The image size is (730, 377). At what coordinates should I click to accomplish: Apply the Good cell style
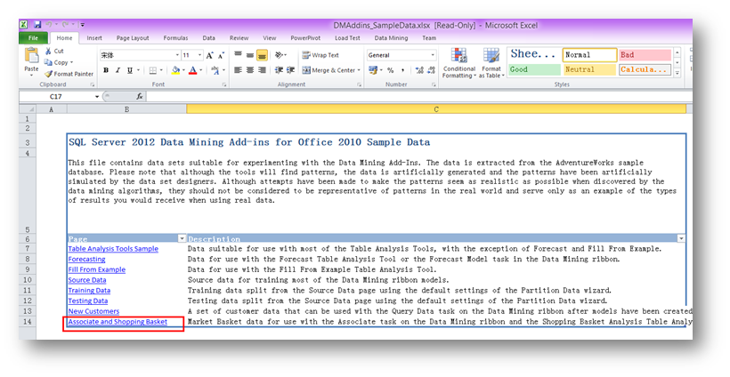[x=534, y=69]
